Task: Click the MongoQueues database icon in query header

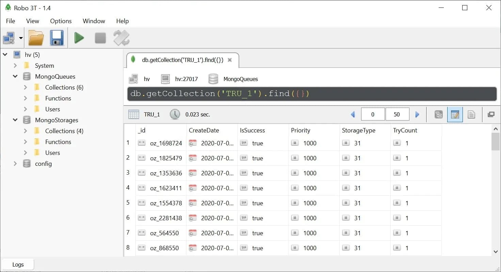Action: point(213,79)
